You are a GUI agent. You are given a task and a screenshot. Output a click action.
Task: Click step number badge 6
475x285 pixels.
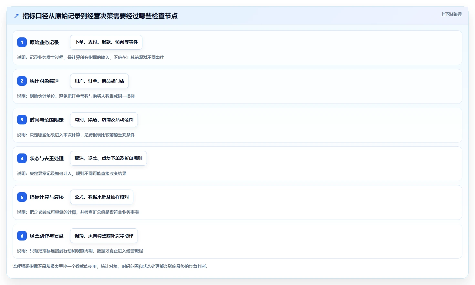(x=22, y=236)
